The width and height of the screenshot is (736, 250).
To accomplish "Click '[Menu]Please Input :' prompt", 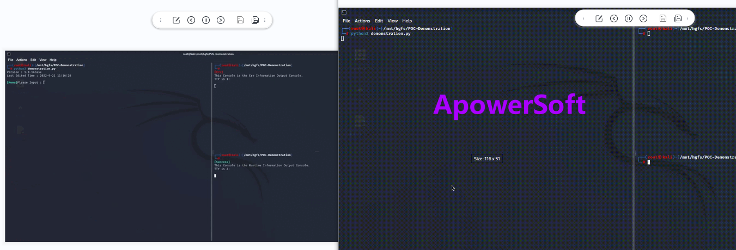I will point(24,83).
